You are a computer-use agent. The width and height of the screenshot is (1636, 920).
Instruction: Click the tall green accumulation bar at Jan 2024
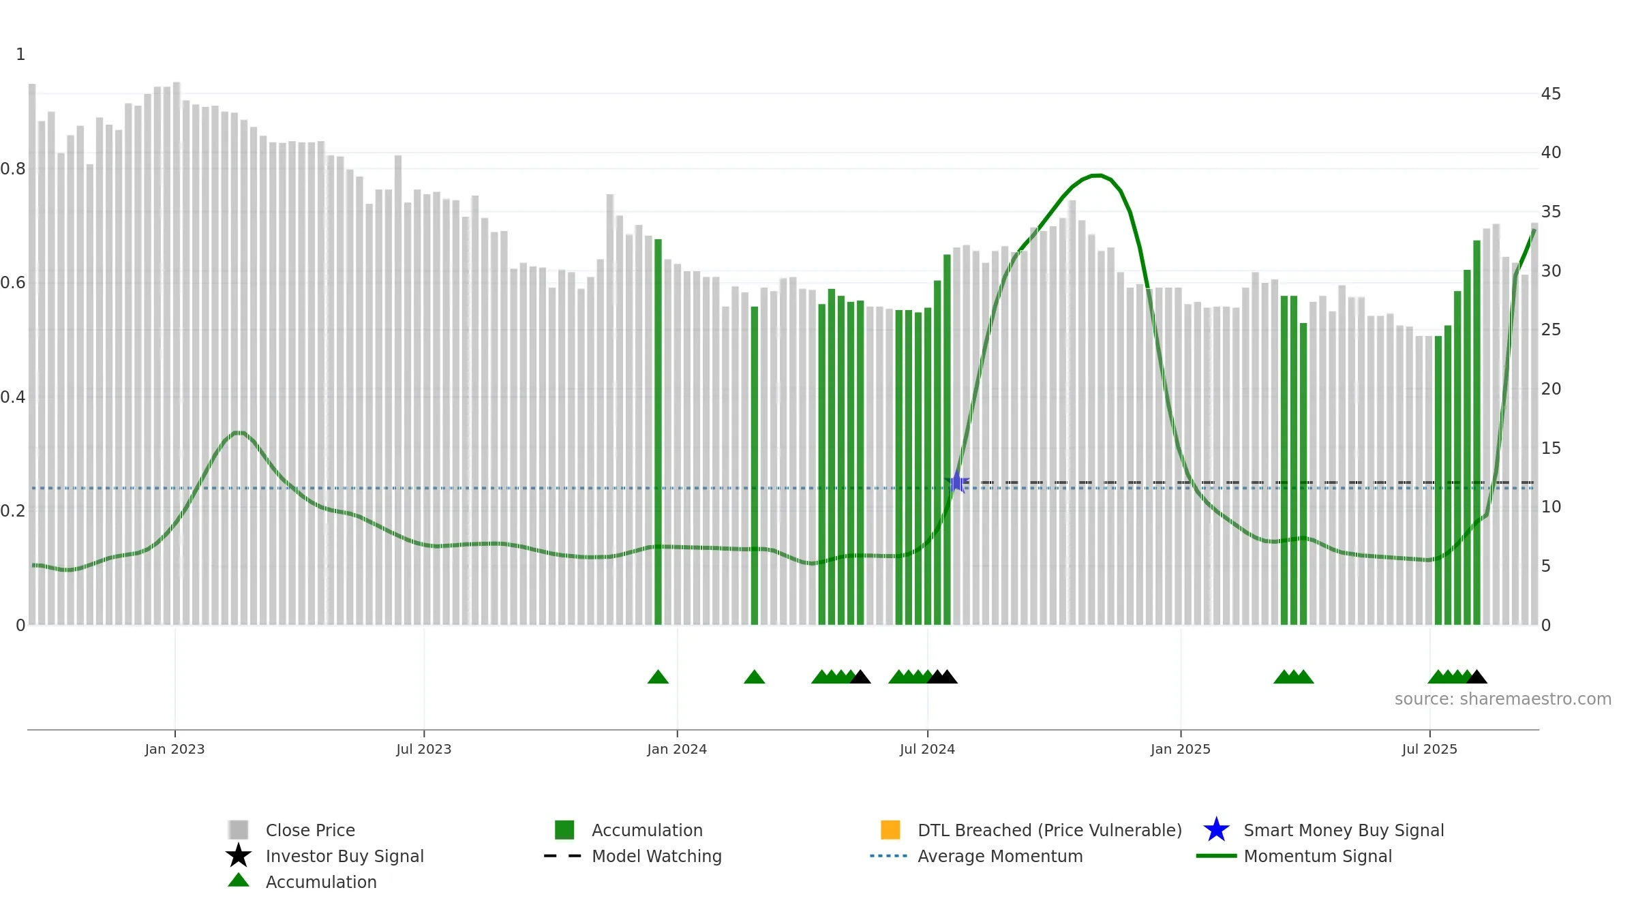[x=658, y=432]
